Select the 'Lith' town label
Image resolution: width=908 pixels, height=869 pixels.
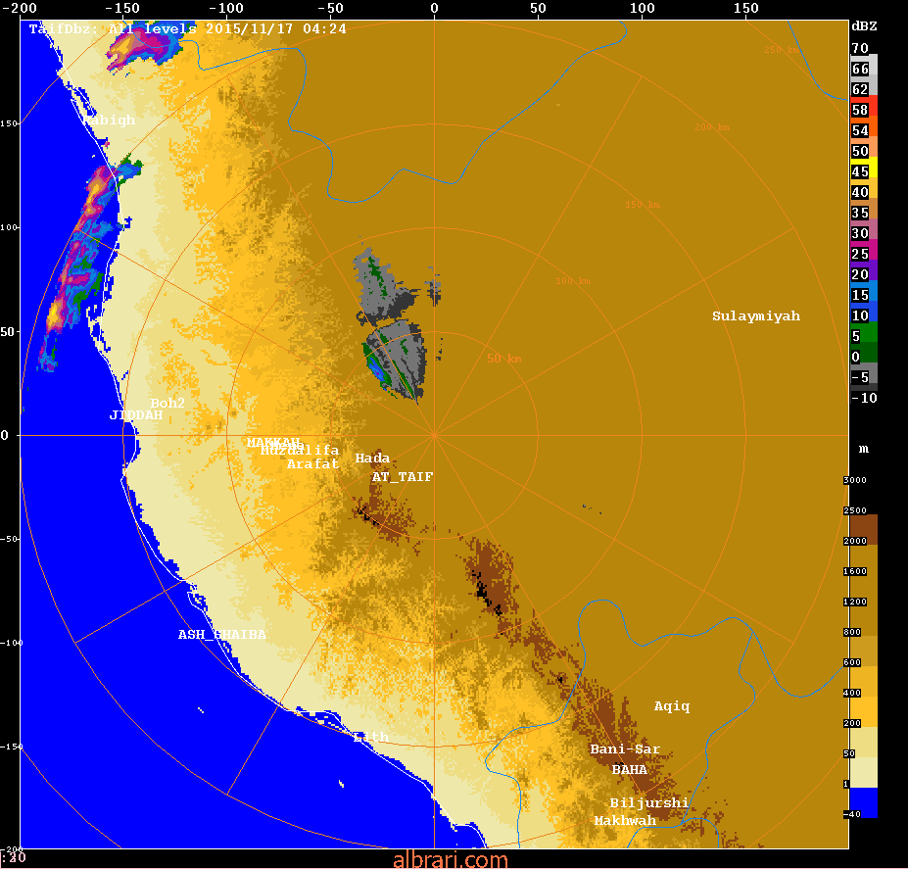371,737
